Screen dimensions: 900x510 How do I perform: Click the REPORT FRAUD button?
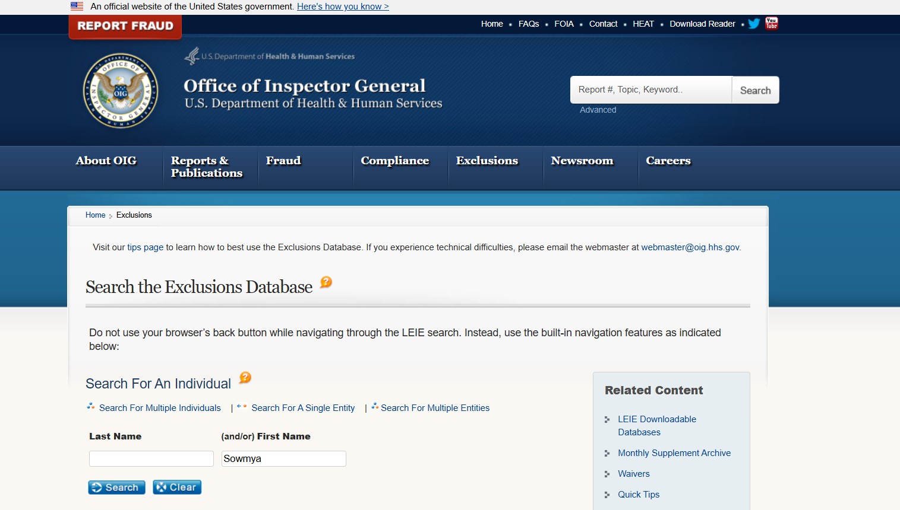click(125, 26)
